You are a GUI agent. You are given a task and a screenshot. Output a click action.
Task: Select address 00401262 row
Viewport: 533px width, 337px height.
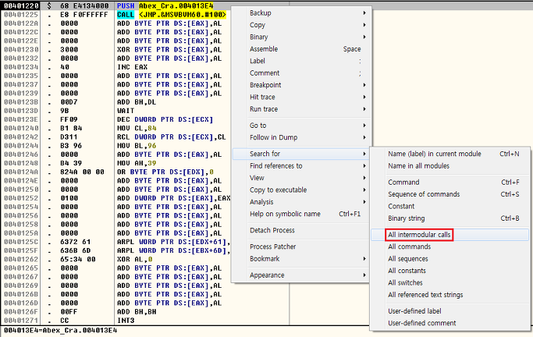point(21,259)
